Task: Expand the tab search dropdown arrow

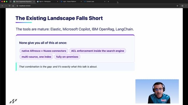Action: point(11,1)
